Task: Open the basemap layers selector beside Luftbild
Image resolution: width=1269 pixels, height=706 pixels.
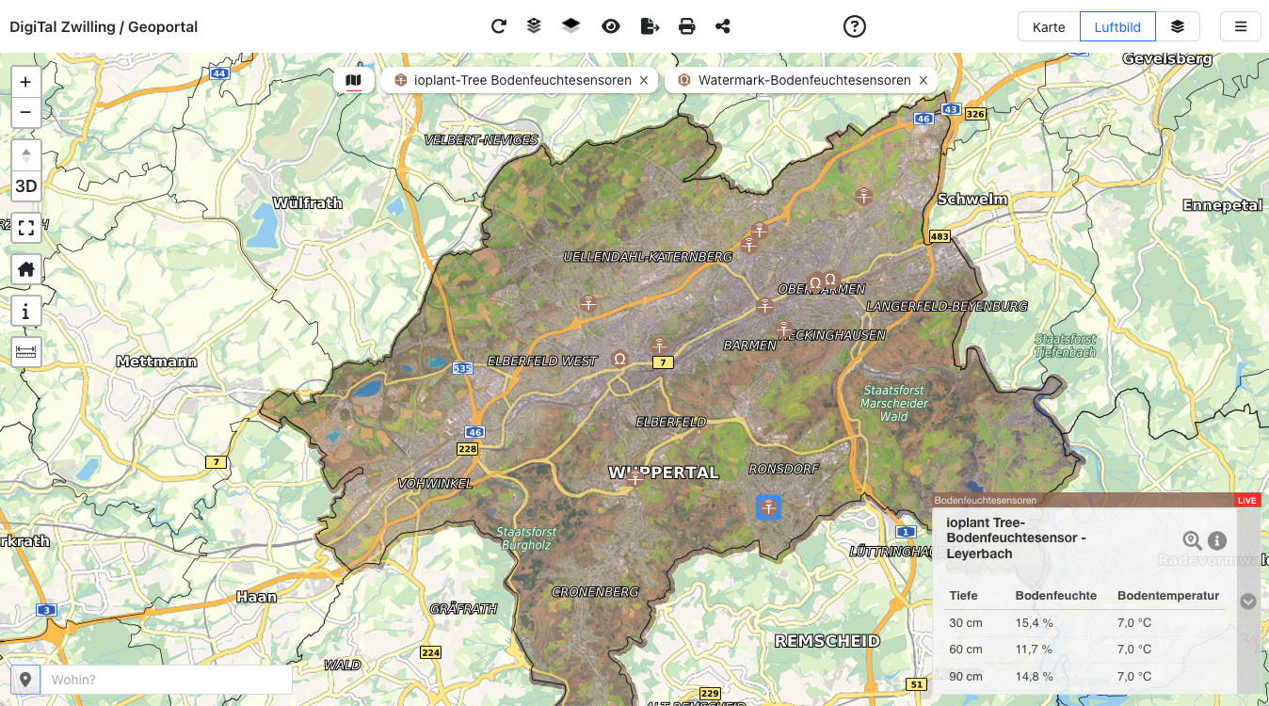Action: [x=1178, y=26]
